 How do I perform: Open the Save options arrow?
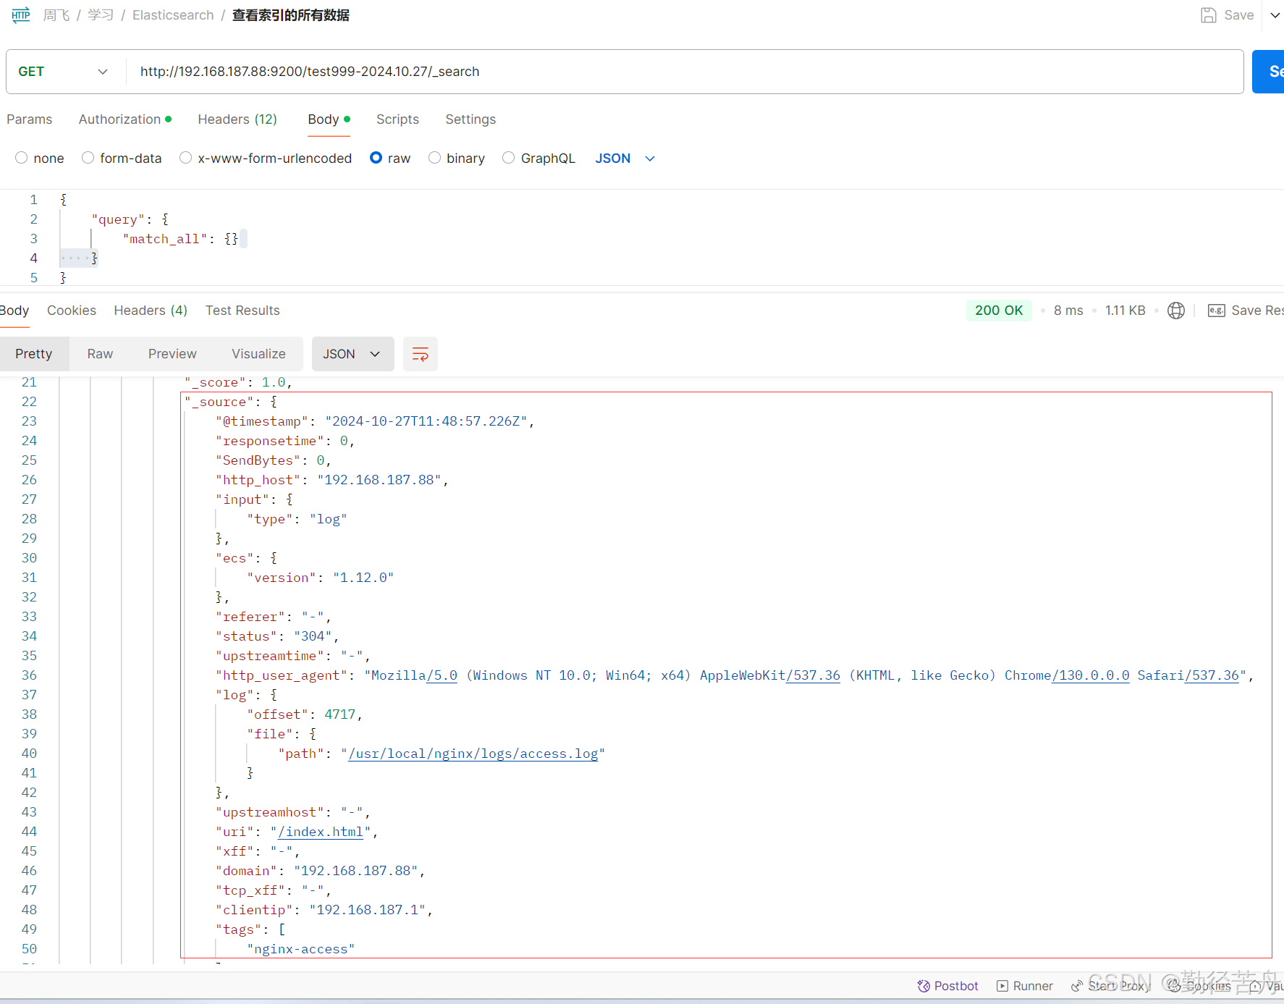[x=1275, y=15]
